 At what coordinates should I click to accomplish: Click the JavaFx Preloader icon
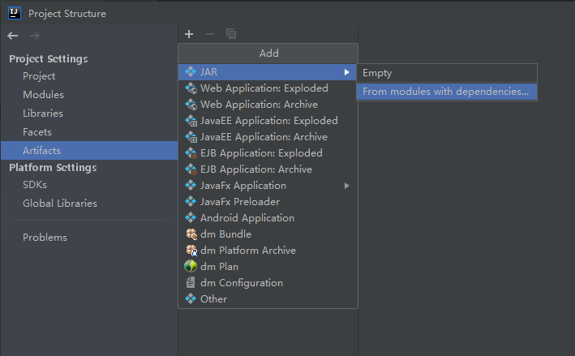[x=191, y=201]
